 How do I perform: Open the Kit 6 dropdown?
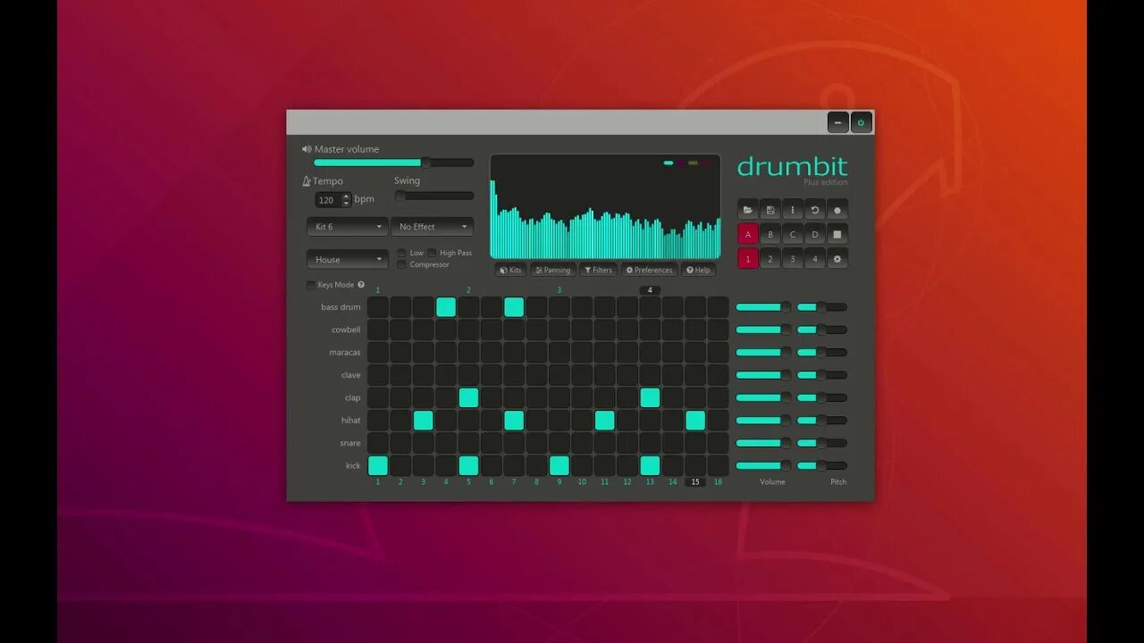coord(348,227)
